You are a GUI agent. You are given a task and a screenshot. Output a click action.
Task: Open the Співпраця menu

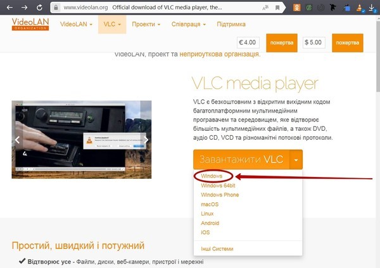(189, 24)
